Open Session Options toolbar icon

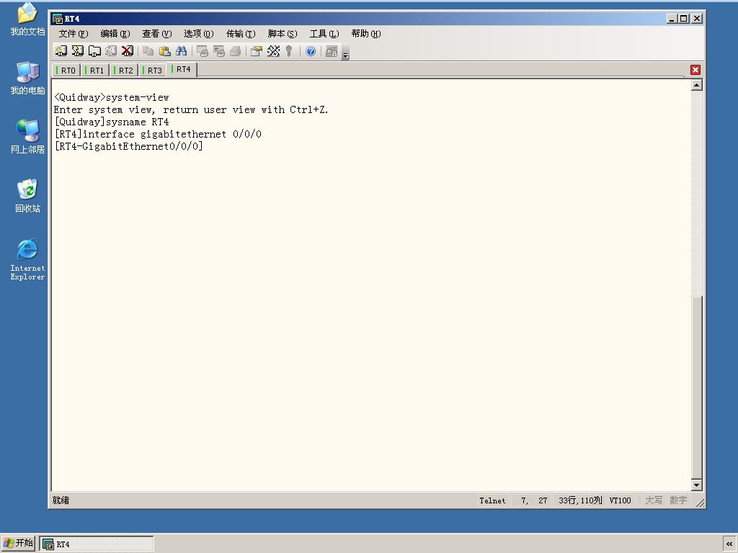coord(257,51)
